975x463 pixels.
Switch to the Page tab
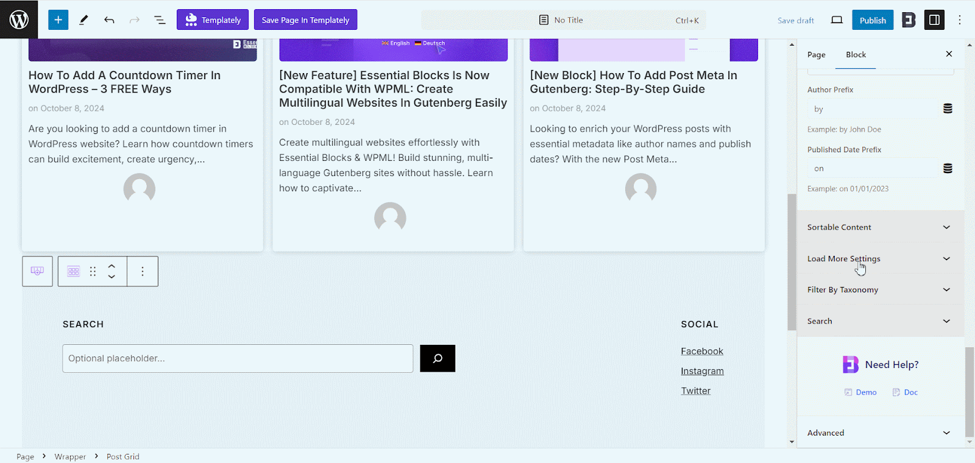coord(817,55)
